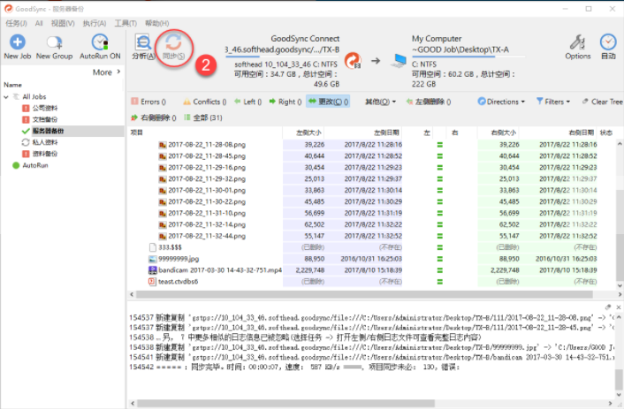Toggle the Errors filter button
The image size is (624, 409).
(x=148, y=102)
